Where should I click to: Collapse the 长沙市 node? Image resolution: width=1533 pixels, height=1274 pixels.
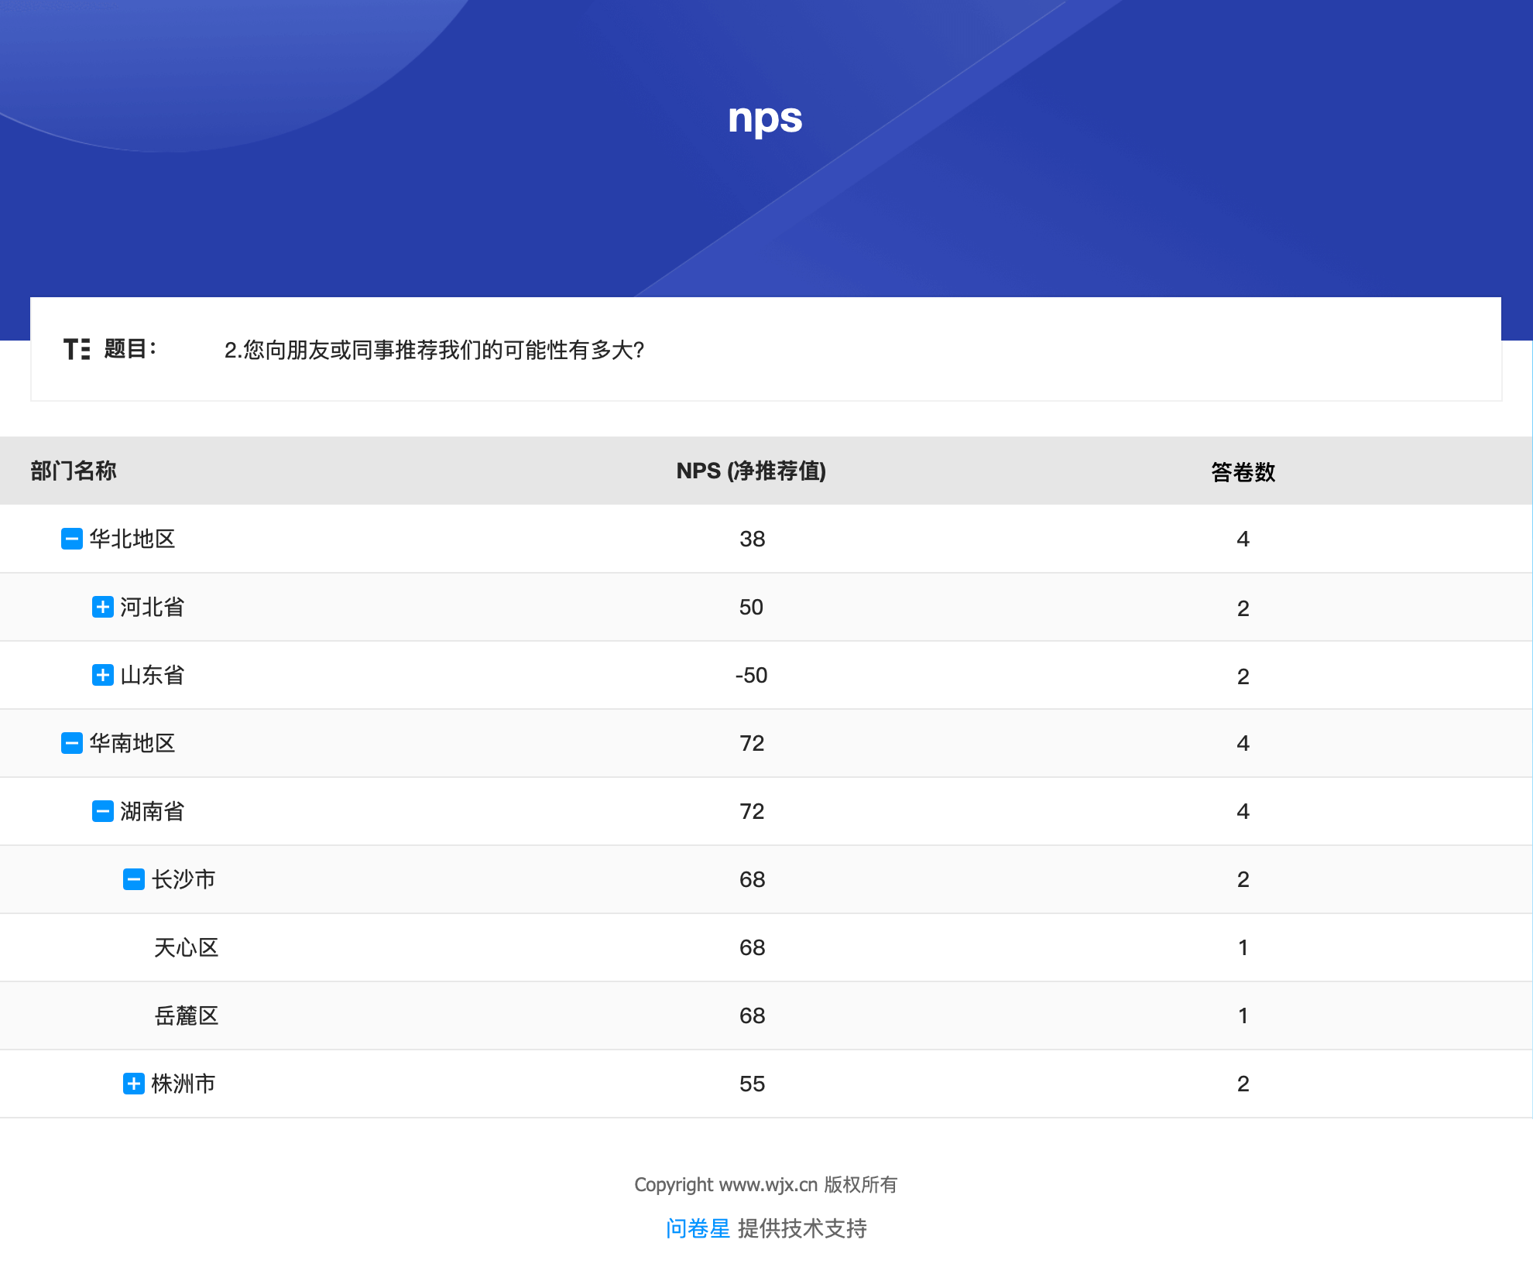pos(133,879)
